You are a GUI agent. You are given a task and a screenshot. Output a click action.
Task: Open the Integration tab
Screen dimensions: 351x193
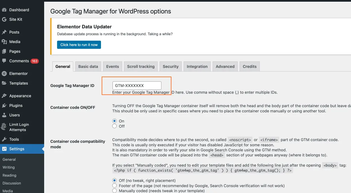(x=197, y=66)
